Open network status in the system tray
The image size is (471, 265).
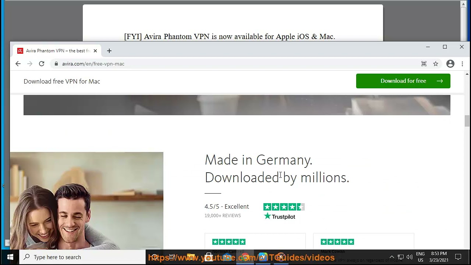click(x=401, y=257)
